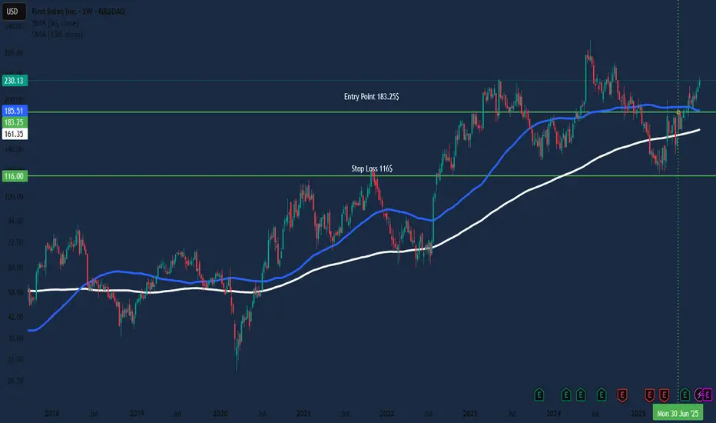Click the middle red earnings marker
The height and width of the screenshot is (423, 716).
tap(649, 395)
